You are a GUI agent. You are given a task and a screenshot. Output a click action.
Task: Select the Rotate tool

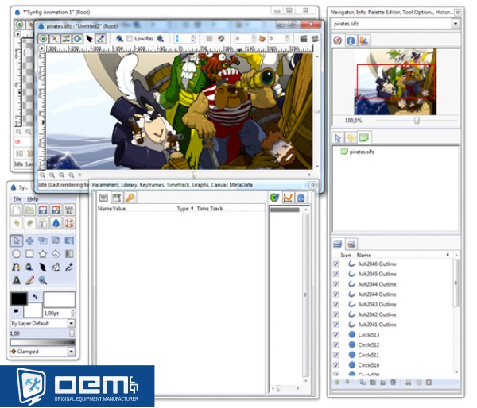56,241
